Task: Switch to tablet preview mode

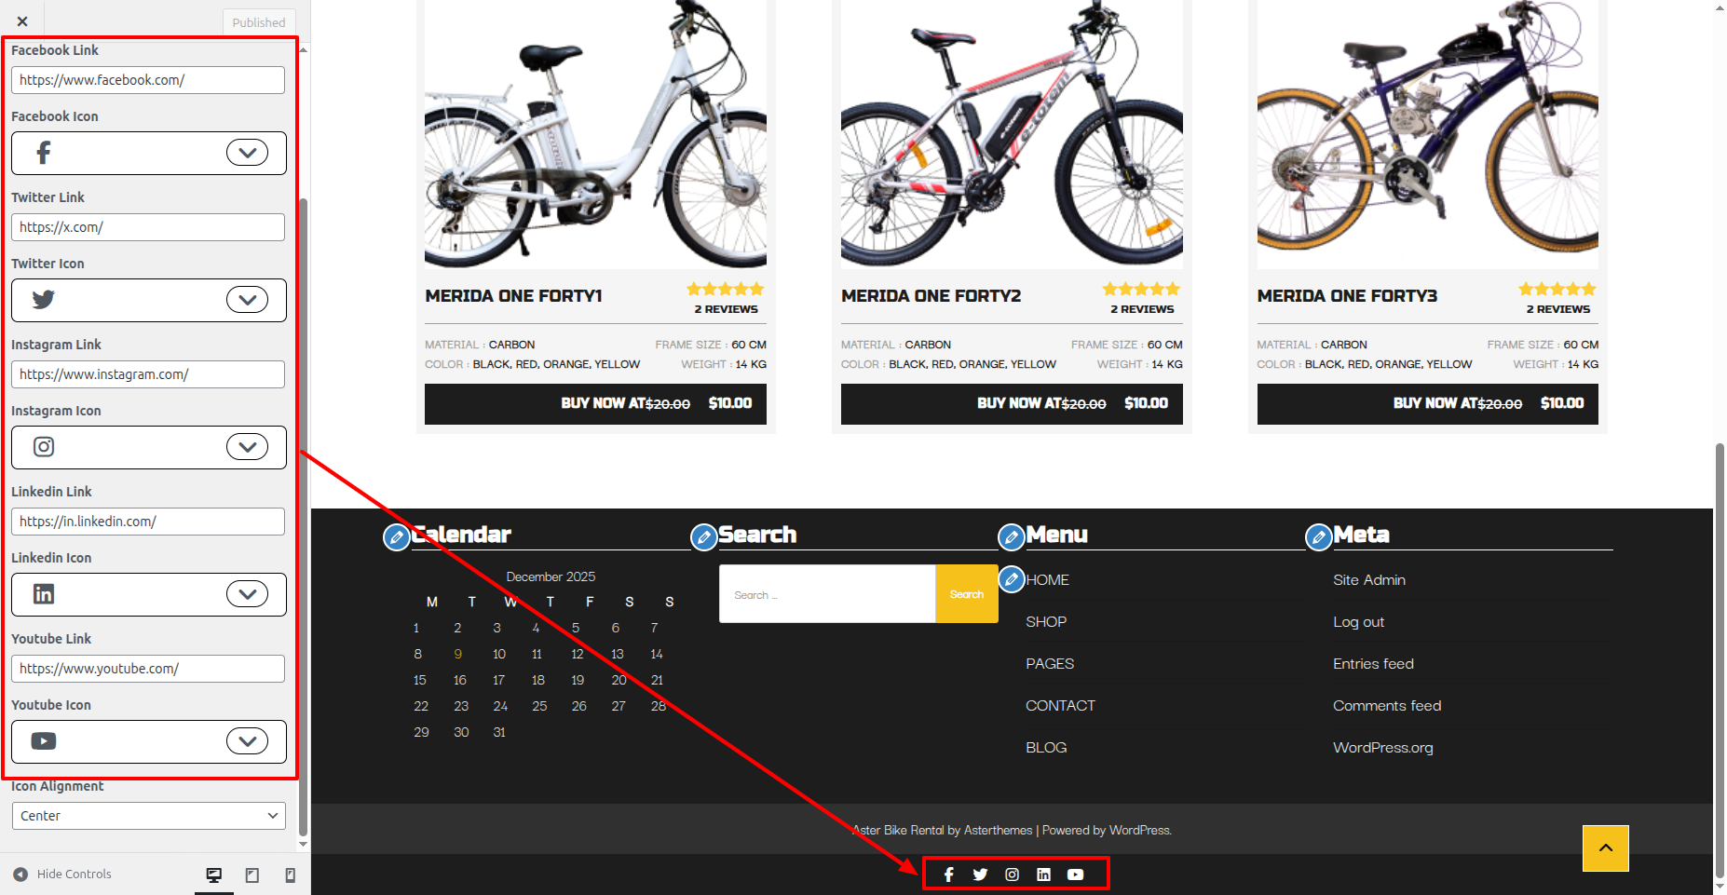Action: tap(252, 875)
